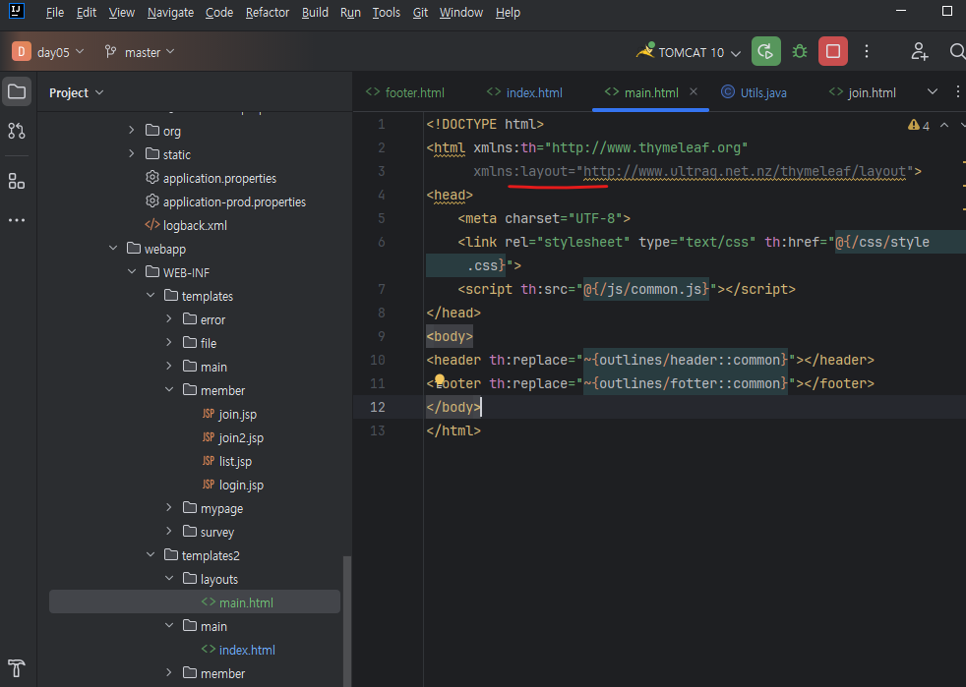Click the Rerun TOMCAT 10 button
Screen dimensions: 966x687
click(765, 51)
